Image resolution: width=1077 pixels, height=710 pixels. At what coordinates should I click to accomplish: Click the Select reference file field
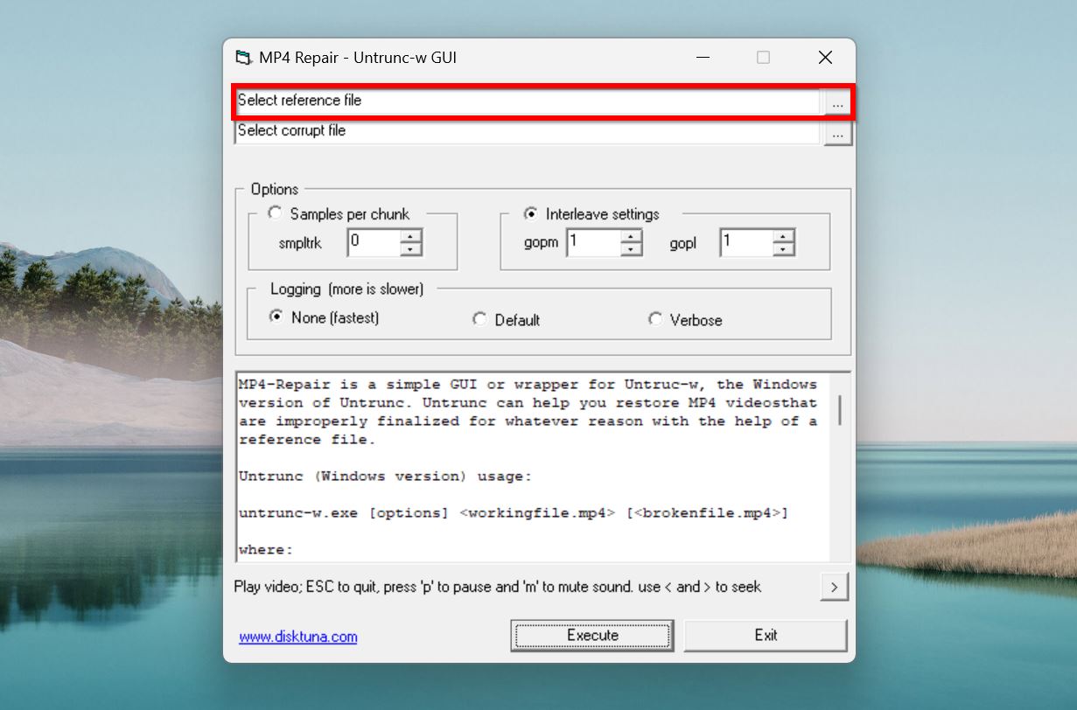[x=528, y=101]
